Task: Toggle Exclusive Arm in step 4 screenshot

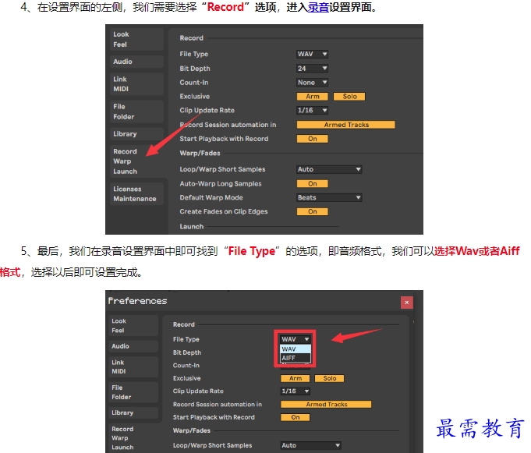Action: [312, 97]
